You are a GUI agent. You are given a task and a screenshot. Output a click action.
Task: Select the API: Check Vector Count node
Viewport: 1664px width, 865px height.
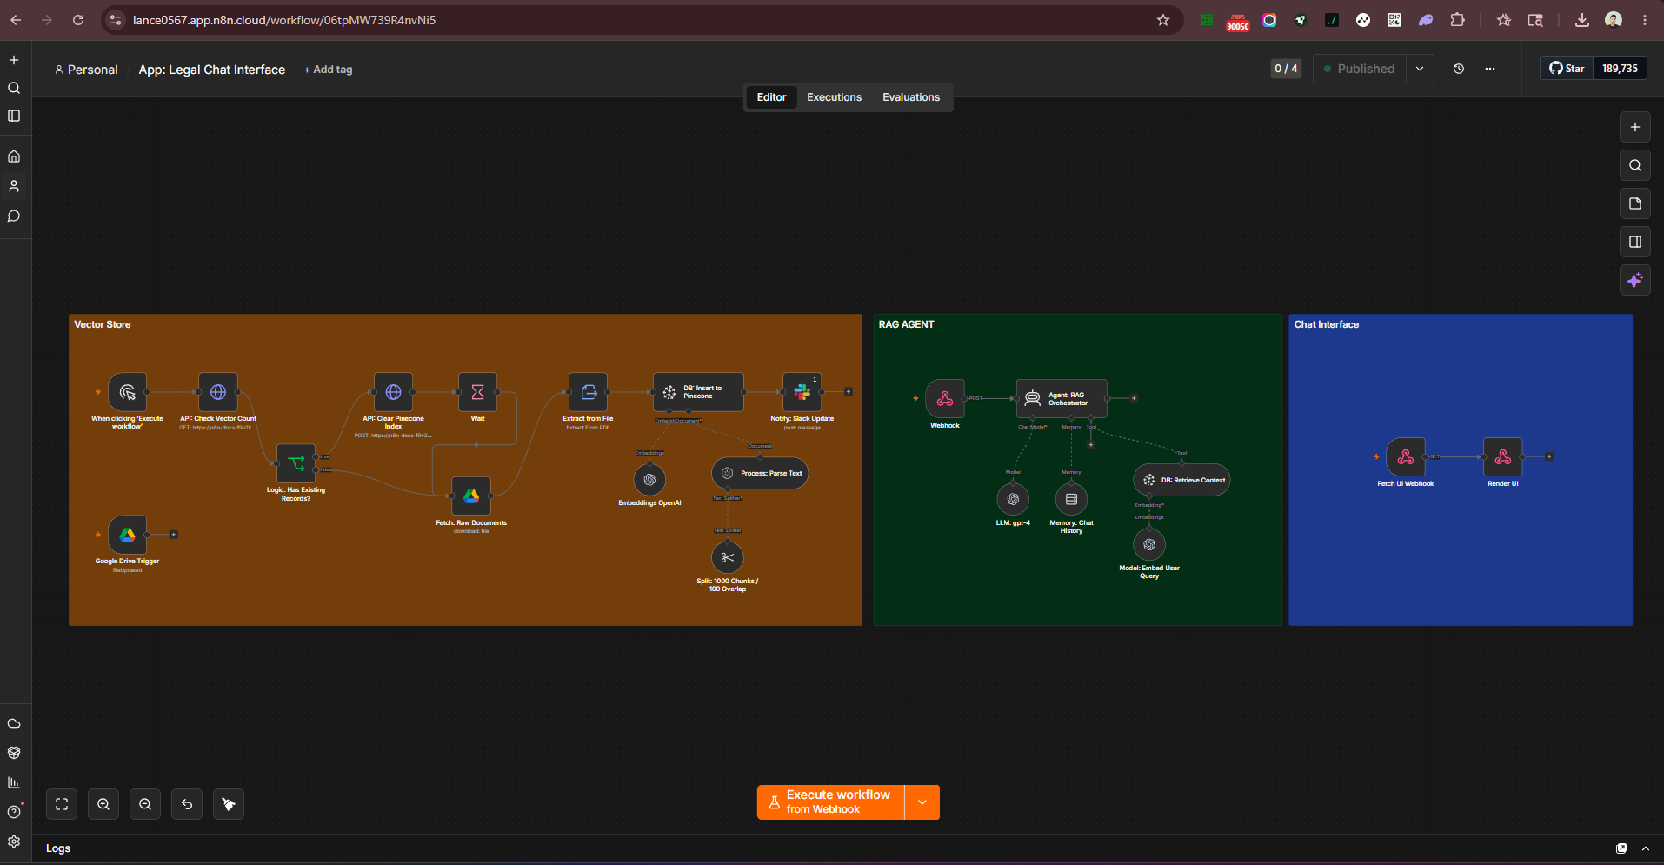218,392
